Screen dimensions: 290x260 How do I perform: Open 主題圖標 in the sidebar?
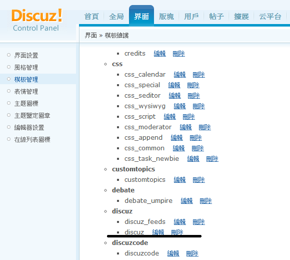pyautogui.click(x=26, y=103)
